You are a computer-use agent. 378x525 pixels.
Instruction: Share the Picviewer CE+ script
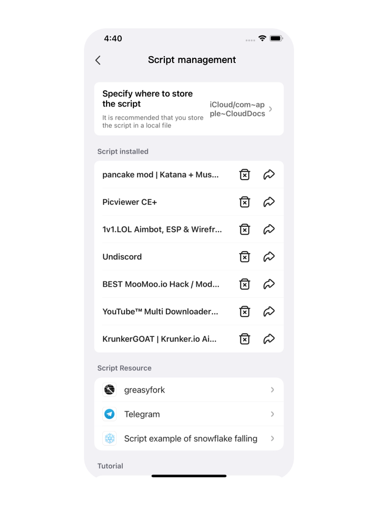pos(269,202)
